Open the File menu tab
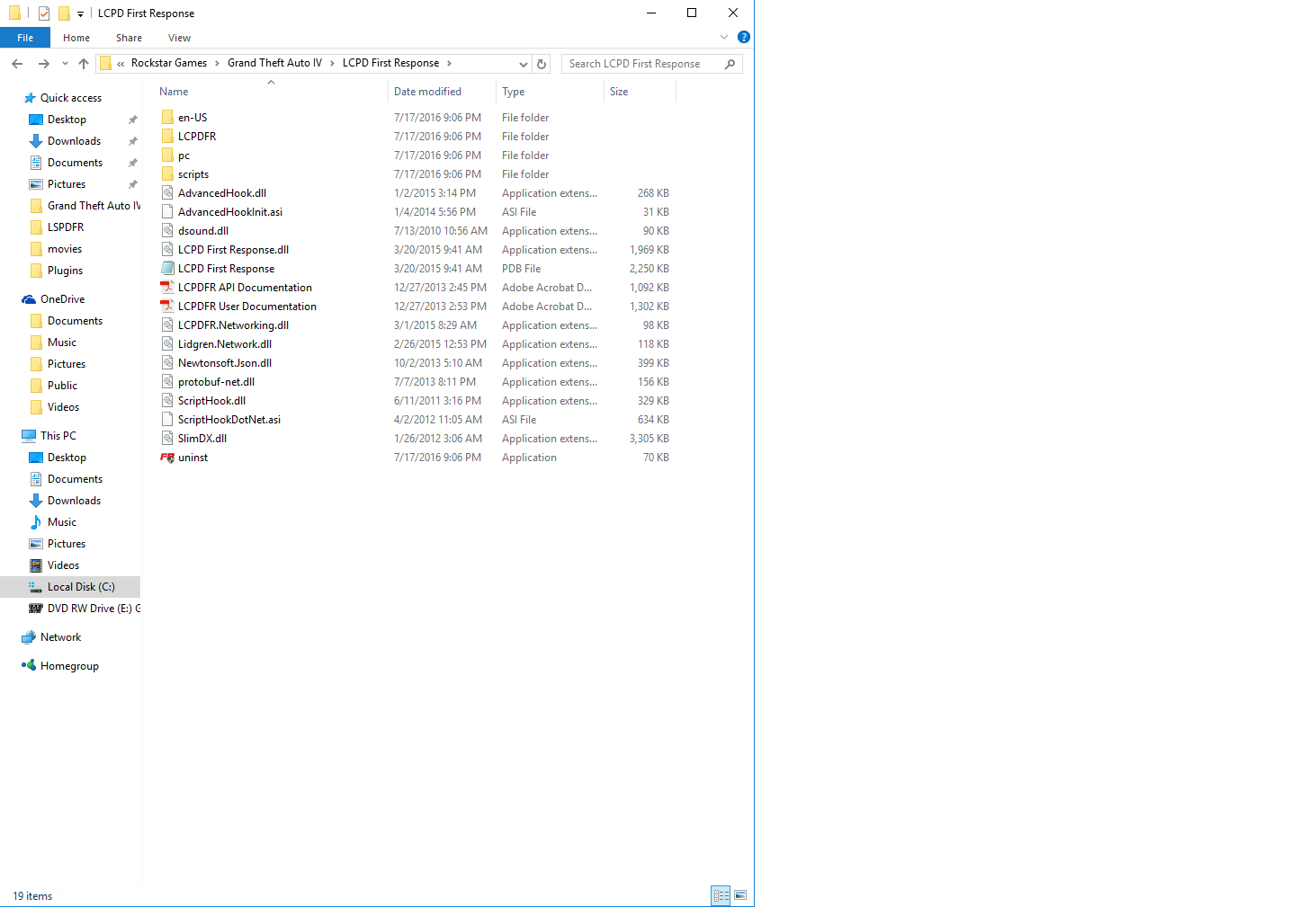The width and height of the screenshot is (1290, 907). coord(25,38)
